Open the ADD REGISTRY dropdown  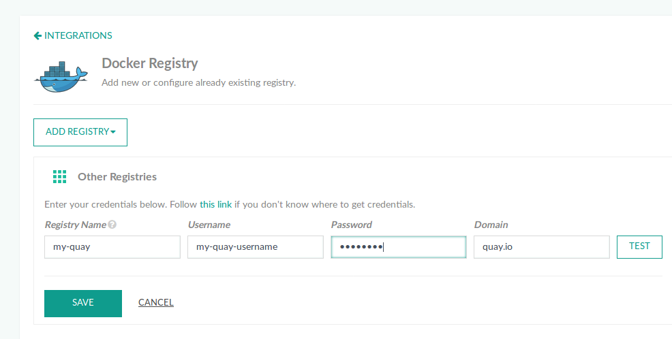(x=80, y=132)
